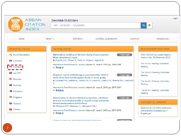Open article on orange and purple-fleshed sweet potatoes
Image resolution: width=181 pixels, height=136 pixels.
pyautogui.click(x=81, y=100)
